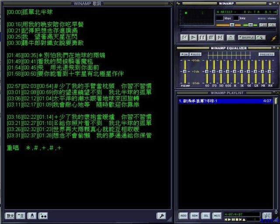Image resolution: width=280 pixels, height=224 pixels.
Task: Click the font A icon in lyrics window
Action: pyautogui.click(x=32, y=216)
